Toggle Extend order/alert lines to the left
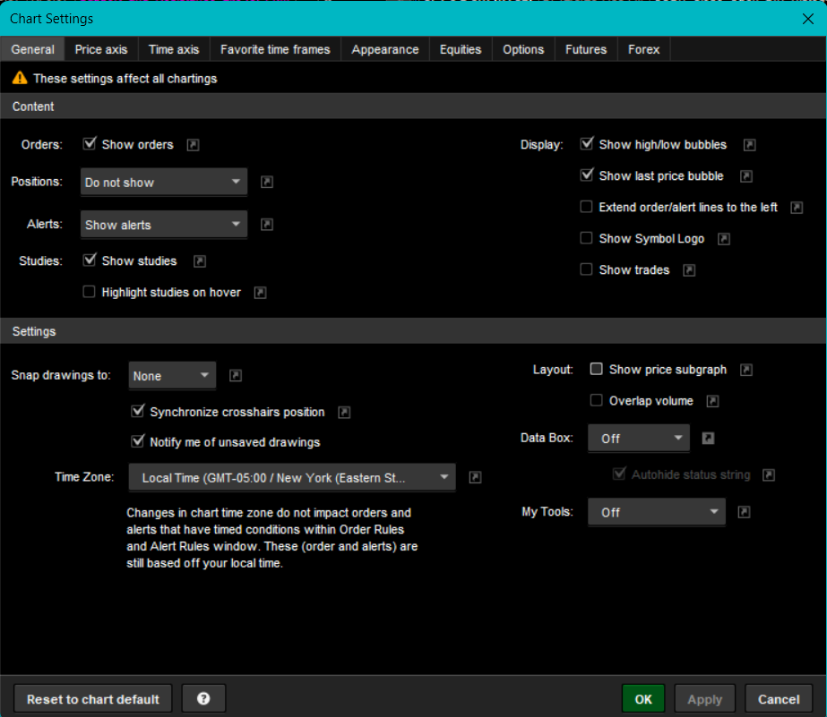The height and width of the screenshot is (717, 827). 587,208
